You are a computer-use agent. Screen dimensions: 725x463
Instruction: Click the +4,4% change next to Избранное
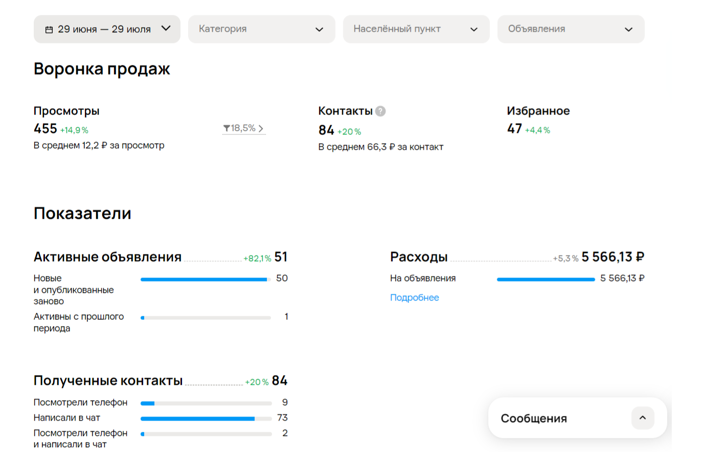point(537,130)
